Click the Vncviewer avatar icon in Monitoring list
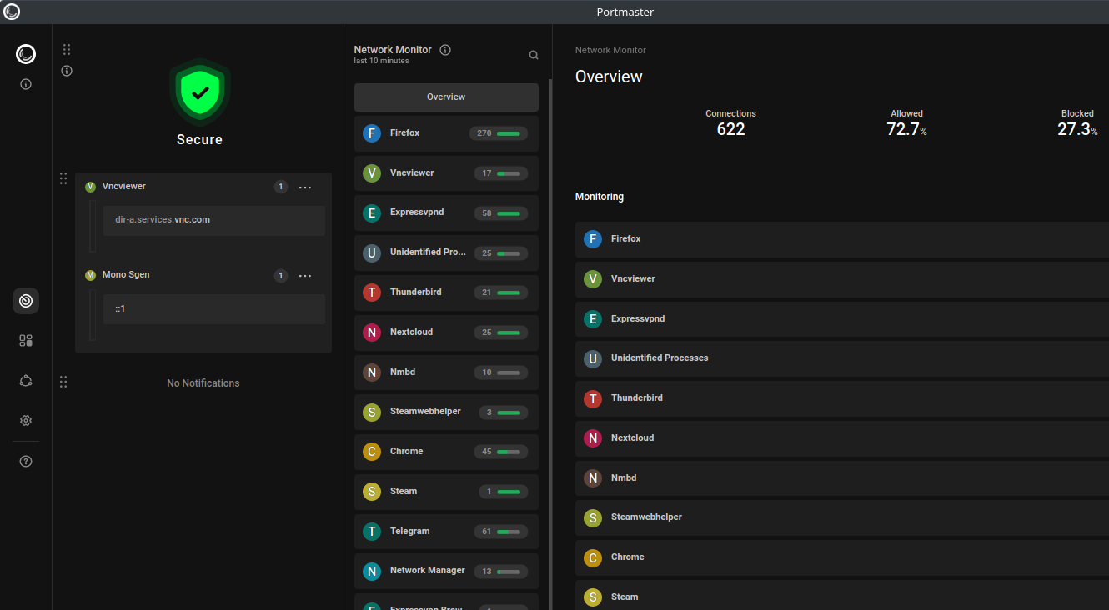Image resolution: width=1109 pixels, height=610 pixels. (593, 279)
